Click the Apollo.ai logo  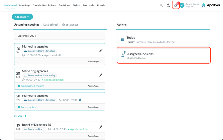point(210,5)
